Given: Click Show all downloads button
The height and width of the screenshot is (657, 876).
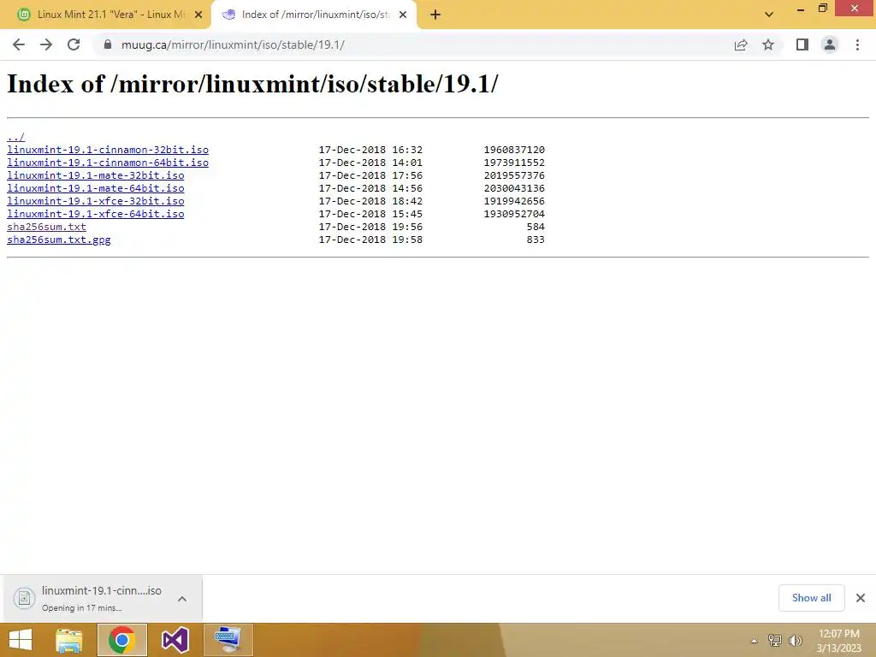Looking at the screenshot, I should point(811,598).
